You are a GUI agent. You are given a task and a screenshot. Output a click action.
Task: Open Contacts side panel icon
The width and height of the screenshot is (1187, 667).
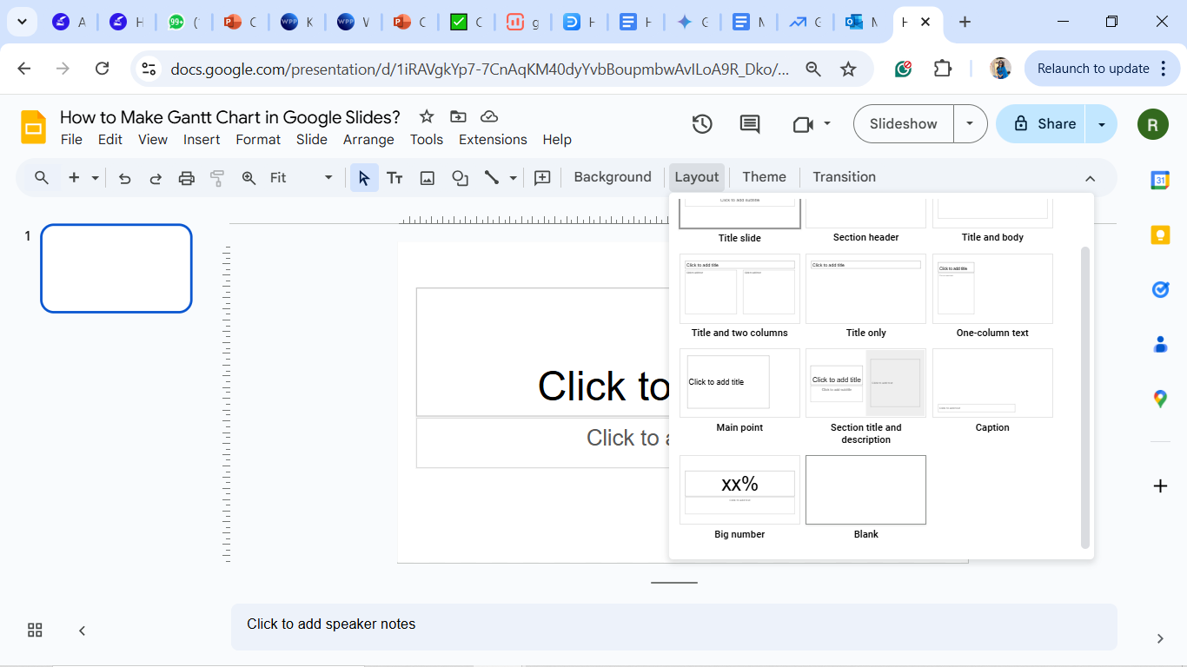[x=1160, y=344]
